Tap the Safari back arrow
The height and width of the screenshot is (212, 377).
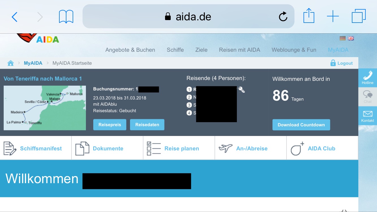pos(15,17)
